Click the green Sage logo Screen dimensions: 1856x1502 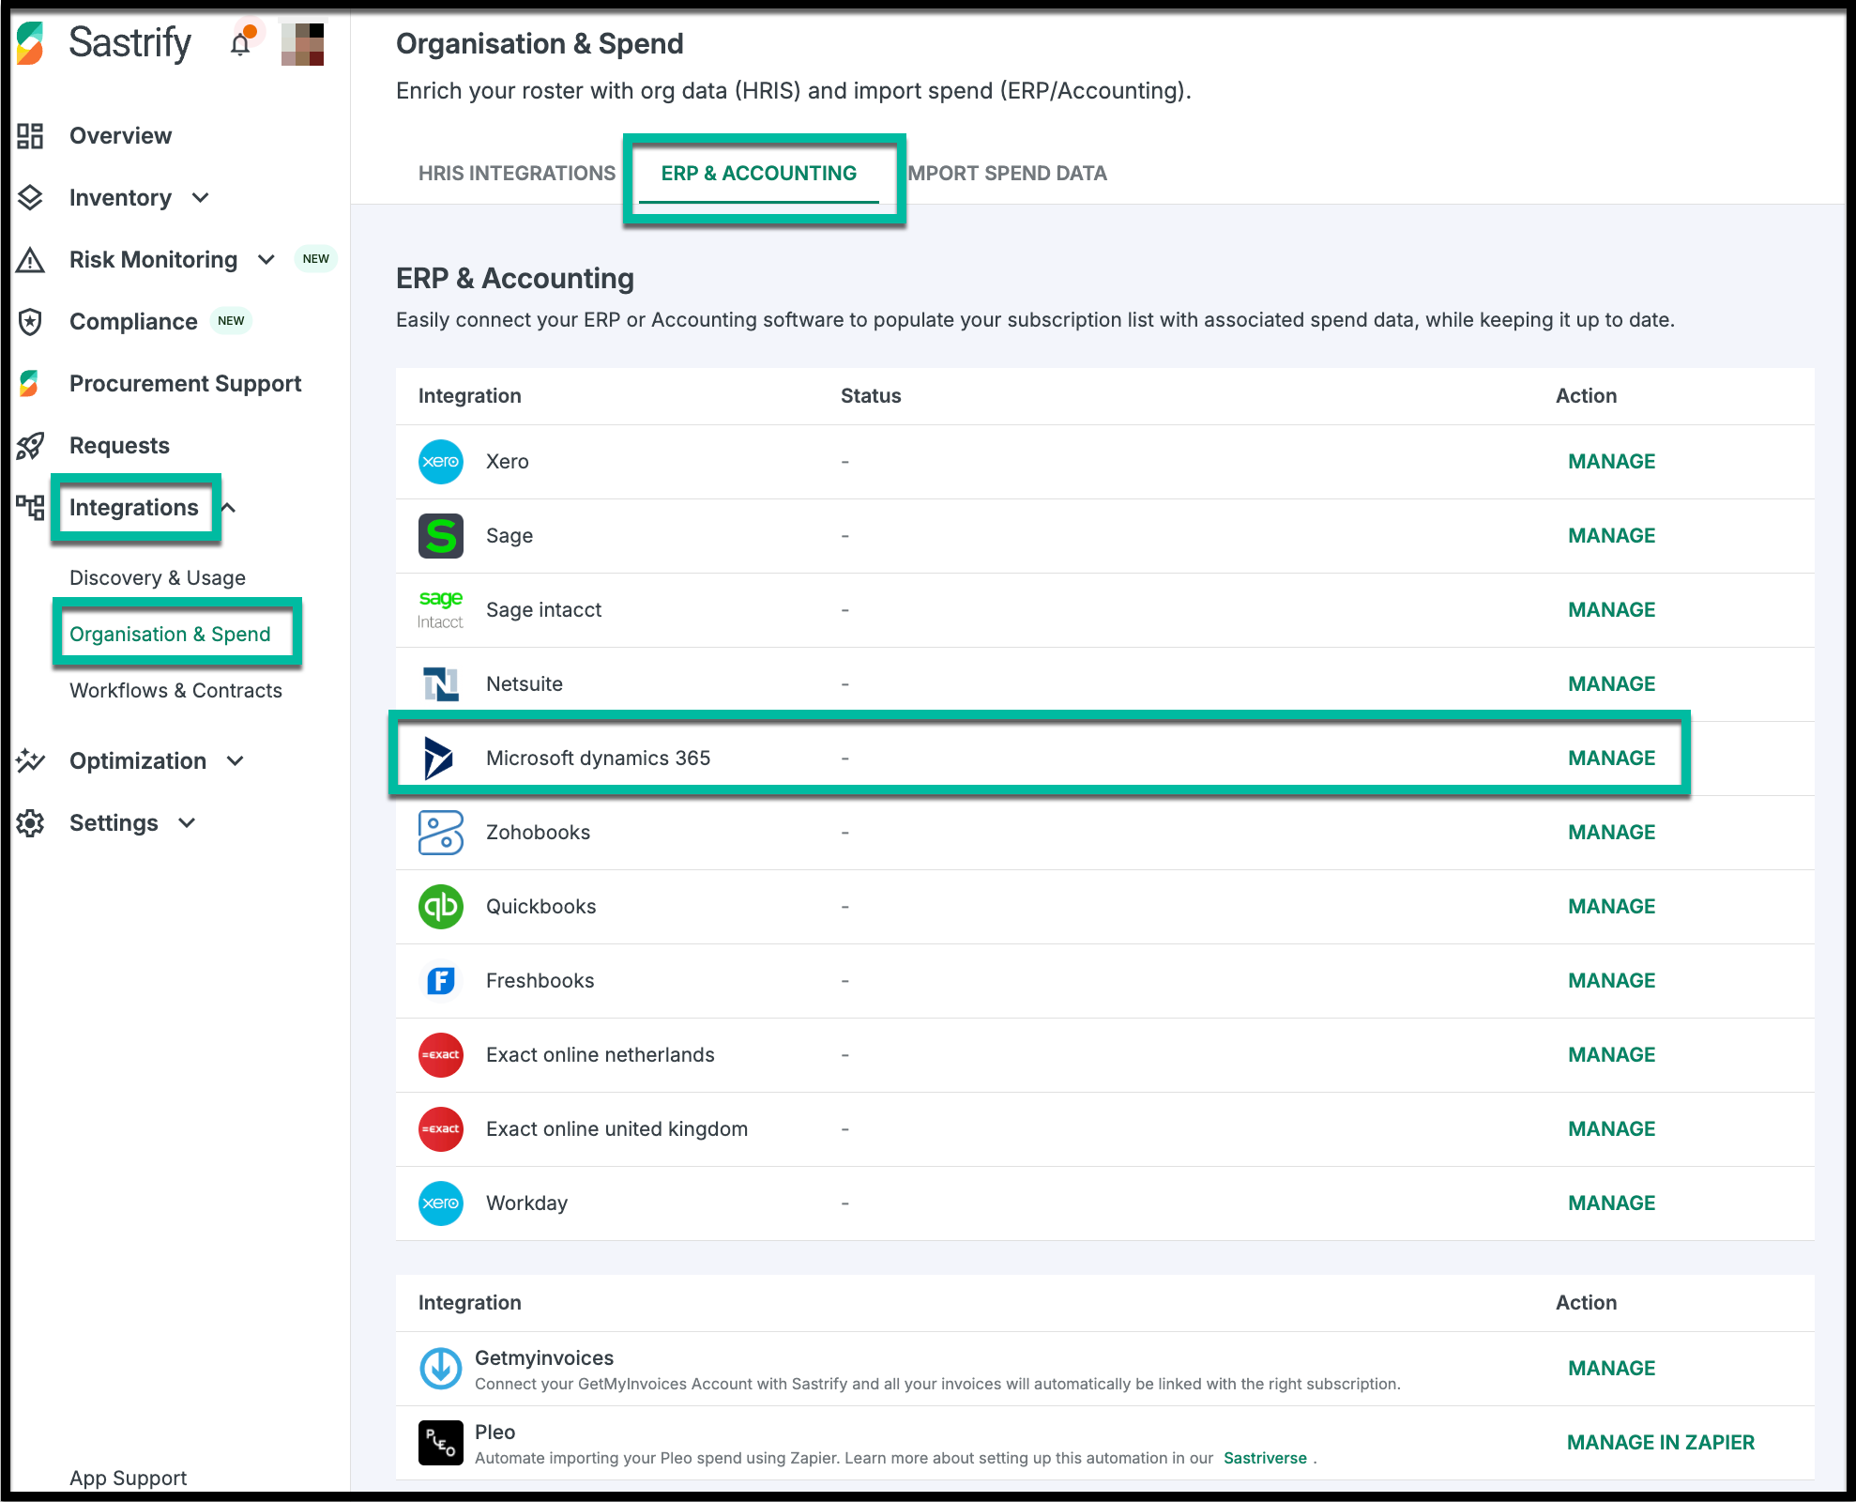[x=441, y=536]
